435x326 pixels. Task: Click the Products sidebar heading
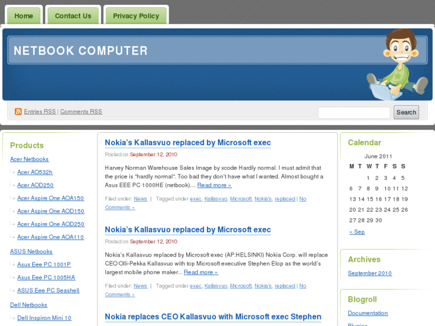27,145
